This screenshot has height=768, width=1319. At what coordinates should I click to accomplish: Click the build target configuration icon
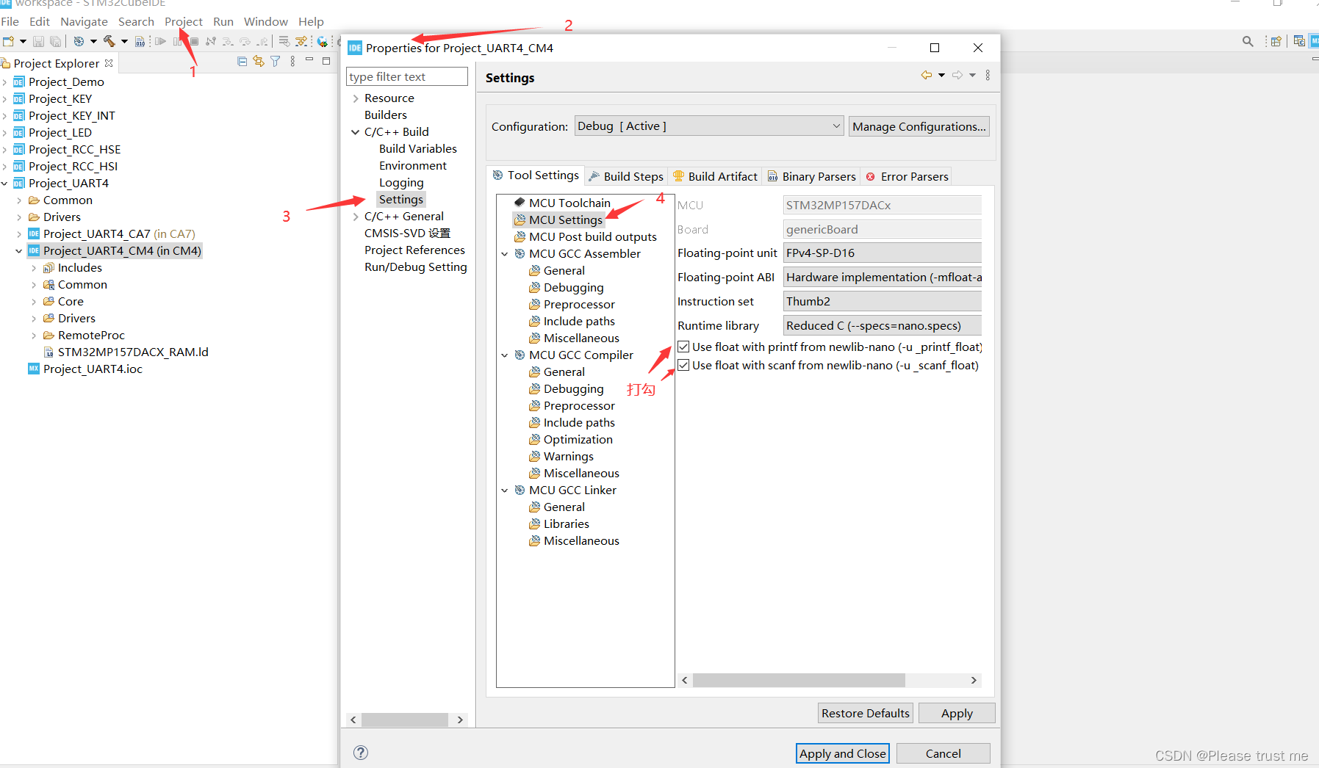(x=79, y=41)
